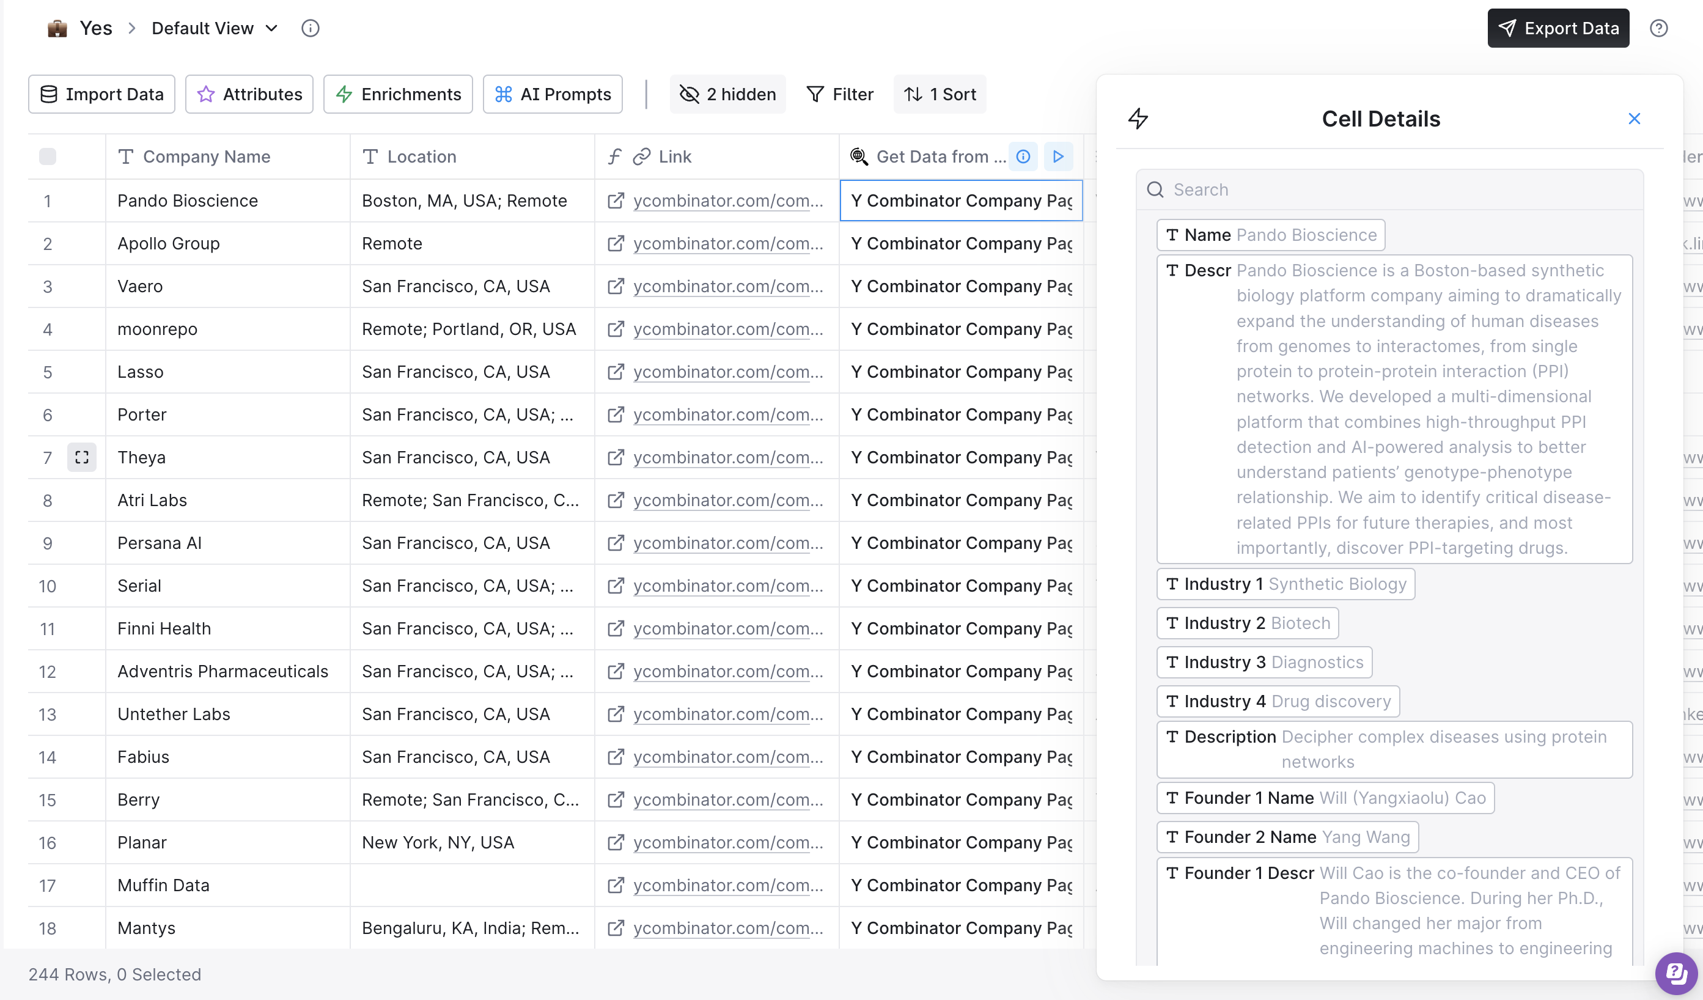Image resolution: width=1703 pixels, height=1000 pixels.
Task: Click the expand row icon on row 7
Action: (82, 457)
